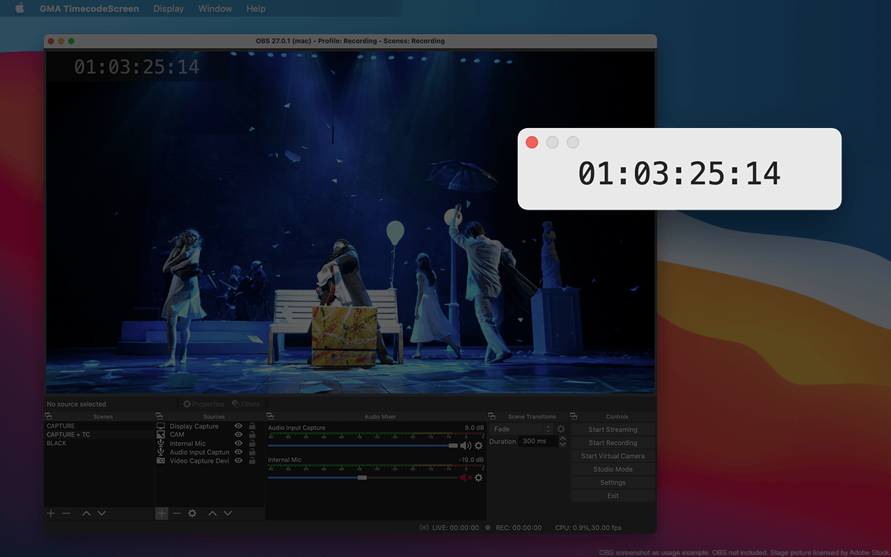Hide the Display Capture source
The image size is (891, 557).
click(238, 426)
